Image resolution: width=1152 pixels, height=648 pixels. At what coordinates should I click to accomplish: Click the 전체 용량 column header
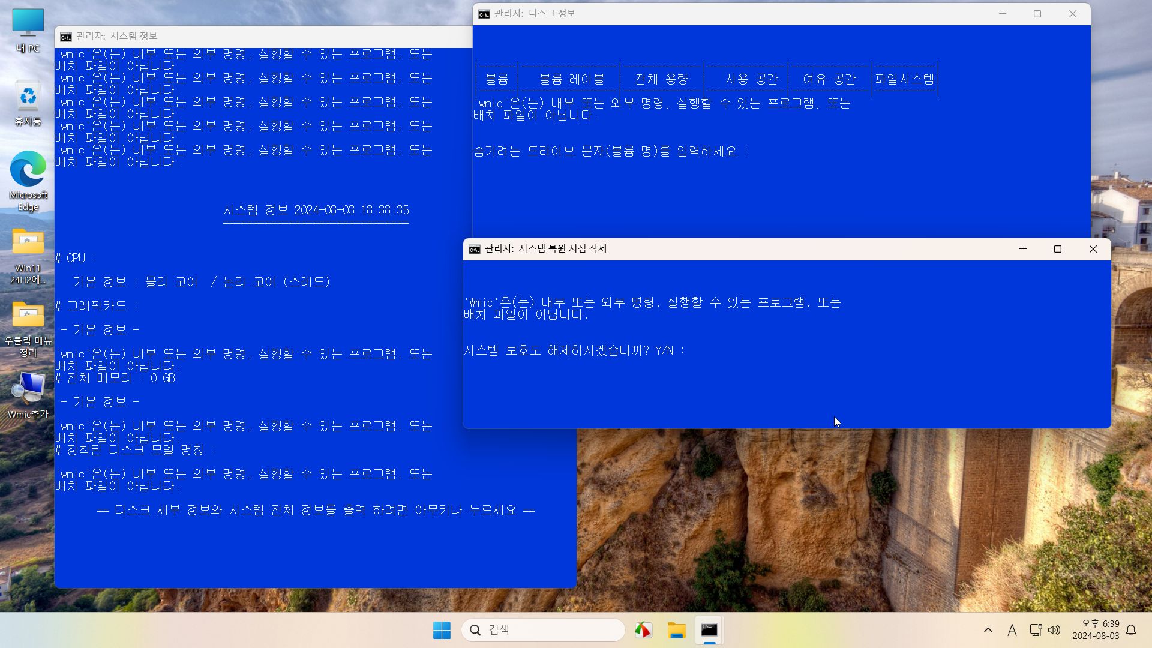662,79
